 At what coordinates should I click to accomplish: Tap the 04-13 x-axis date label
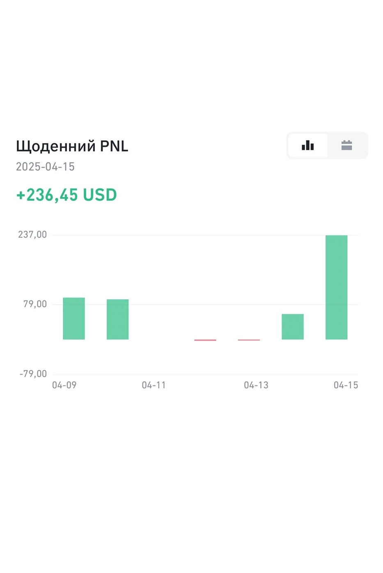tap(256, 385)
